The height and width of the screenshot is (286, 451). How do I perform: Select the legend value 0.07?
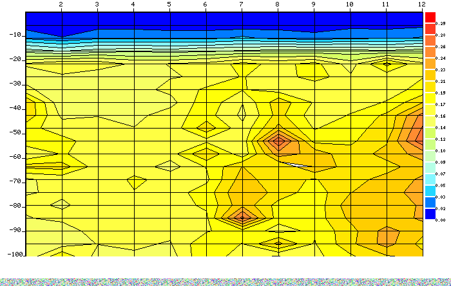tap(440, 174)
